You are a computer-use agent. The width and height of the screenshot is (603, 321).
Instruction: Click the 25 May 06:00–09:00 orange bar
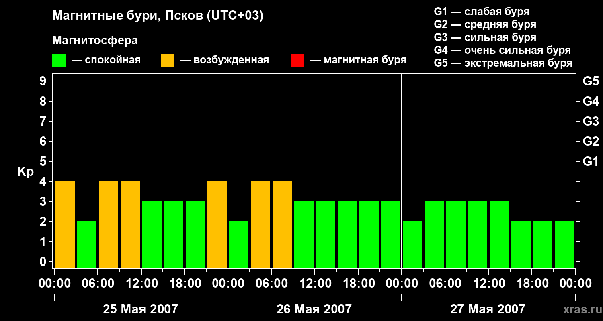[109, 224]
